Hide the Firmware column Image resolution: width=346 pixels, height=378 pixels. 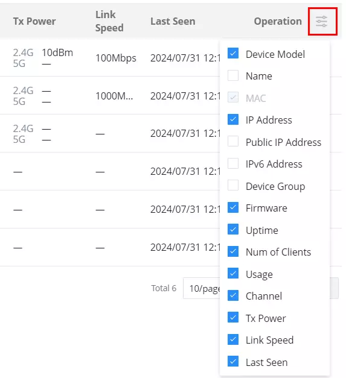[233, 207]
